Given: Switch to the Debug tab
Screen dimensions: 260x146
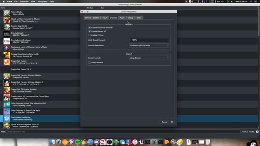Looking at the screenshot, I should click(130, 18).
